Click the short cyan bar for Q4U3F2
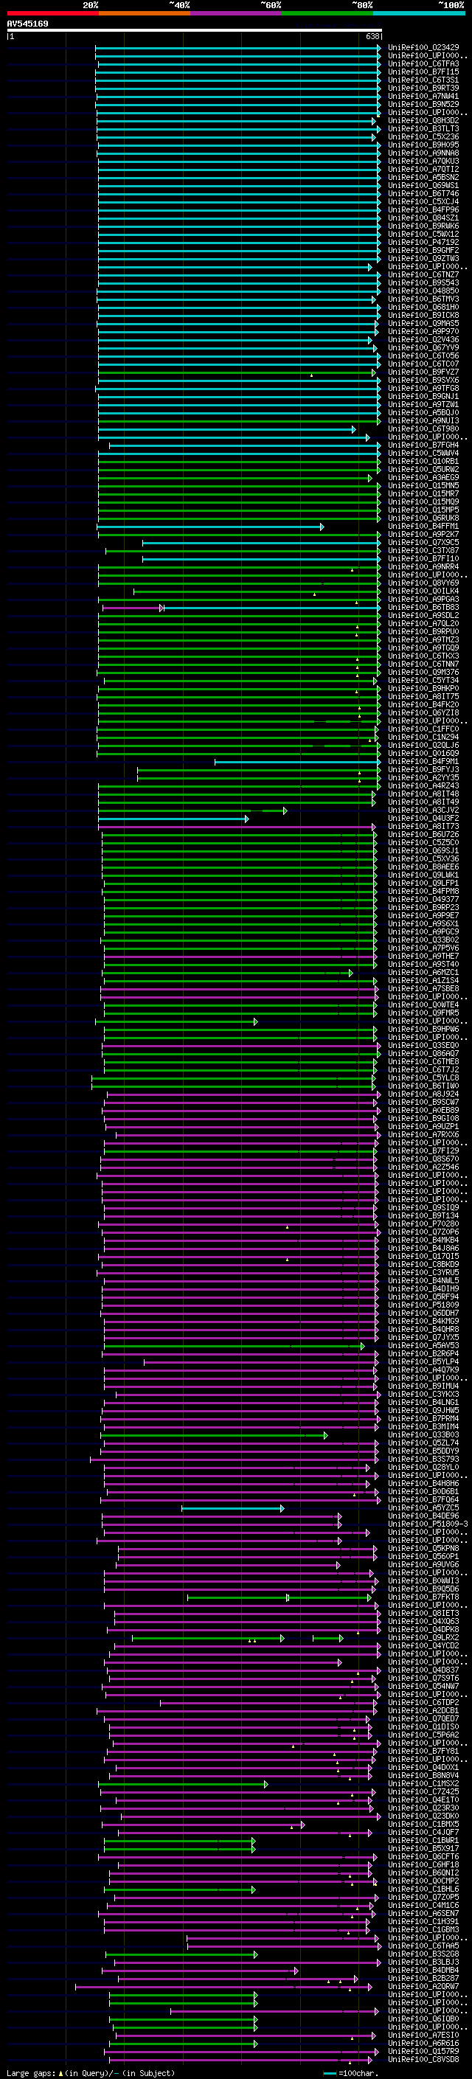Image resolution: width=472 pixels, height=2079 pixels. (173, 819)
